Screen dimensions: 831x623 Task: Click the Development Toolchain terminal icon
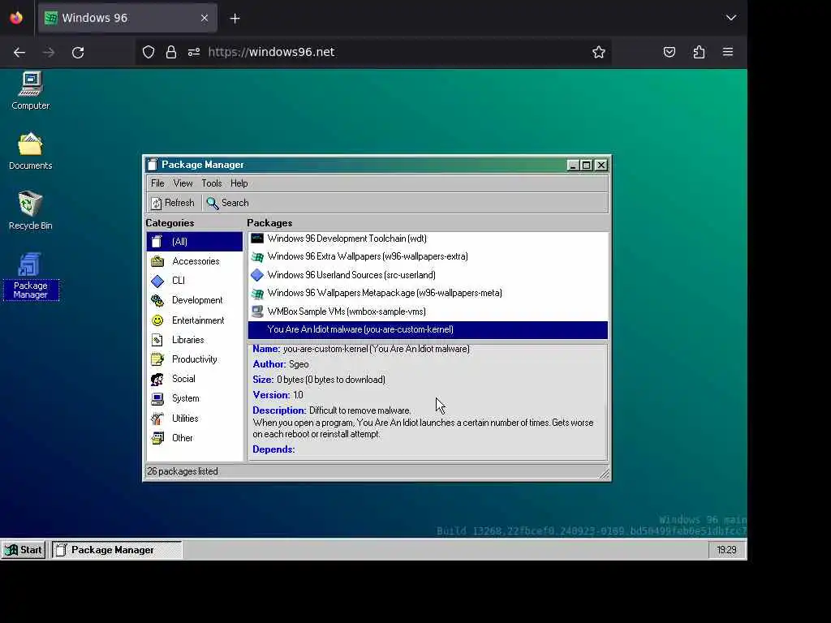click(257, 239)
